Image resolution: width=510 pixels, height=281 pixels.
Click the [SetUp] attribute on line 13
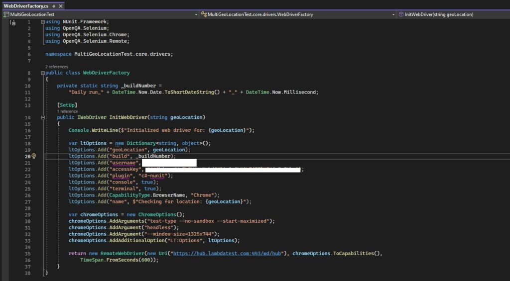pos(67,105)
